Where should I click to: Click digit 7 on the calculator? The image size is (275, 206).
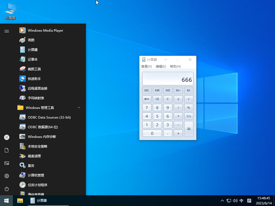147,108
